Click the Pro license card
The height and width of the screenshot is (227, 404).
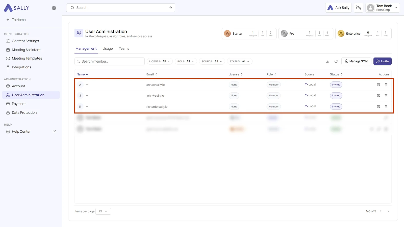(306, 34)
